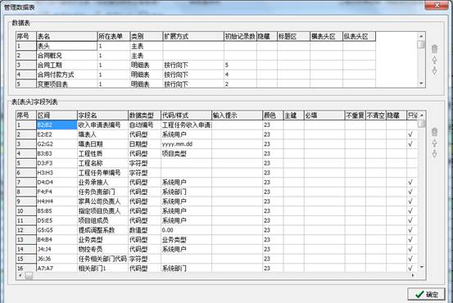Toggle the 只读 checkmark for the 填表日期 row

tap(410, 144)
